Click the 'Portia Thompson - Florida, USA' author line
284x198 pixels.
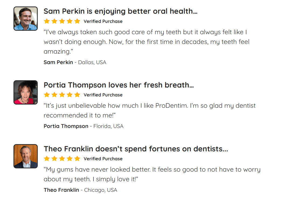point(84,126)
